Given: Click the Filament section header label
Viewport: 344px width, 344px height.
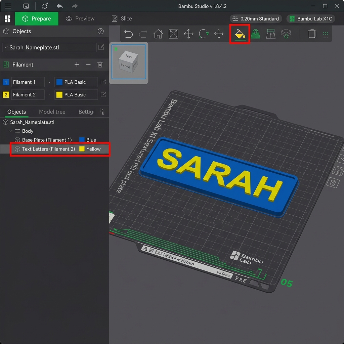Looking at the screenshot, I should 23,64.
